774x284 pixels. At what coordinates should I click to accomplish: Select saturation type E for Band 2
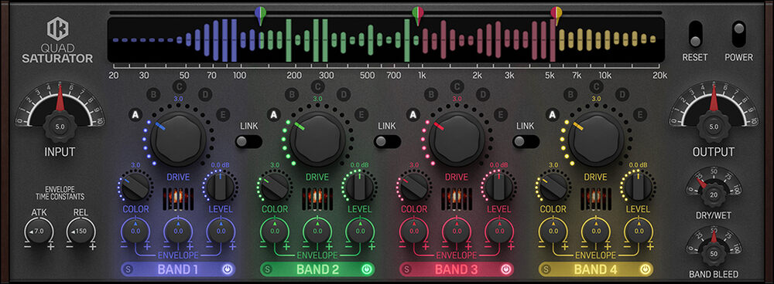[x=361, y=115]
